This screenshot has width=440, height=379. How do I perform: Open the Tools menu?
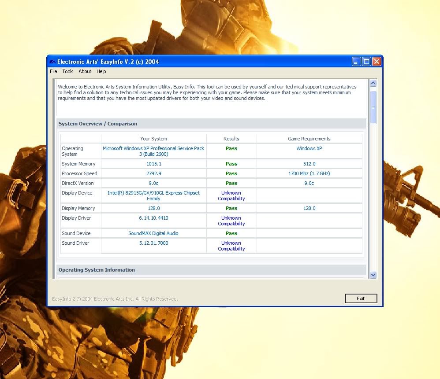point(68,71)
